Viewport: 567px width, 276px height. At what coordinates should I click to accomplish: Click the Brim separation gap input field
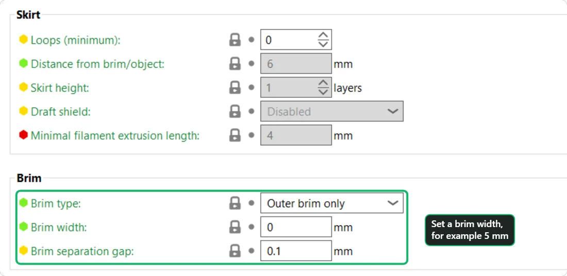click(x=296, y=251)
